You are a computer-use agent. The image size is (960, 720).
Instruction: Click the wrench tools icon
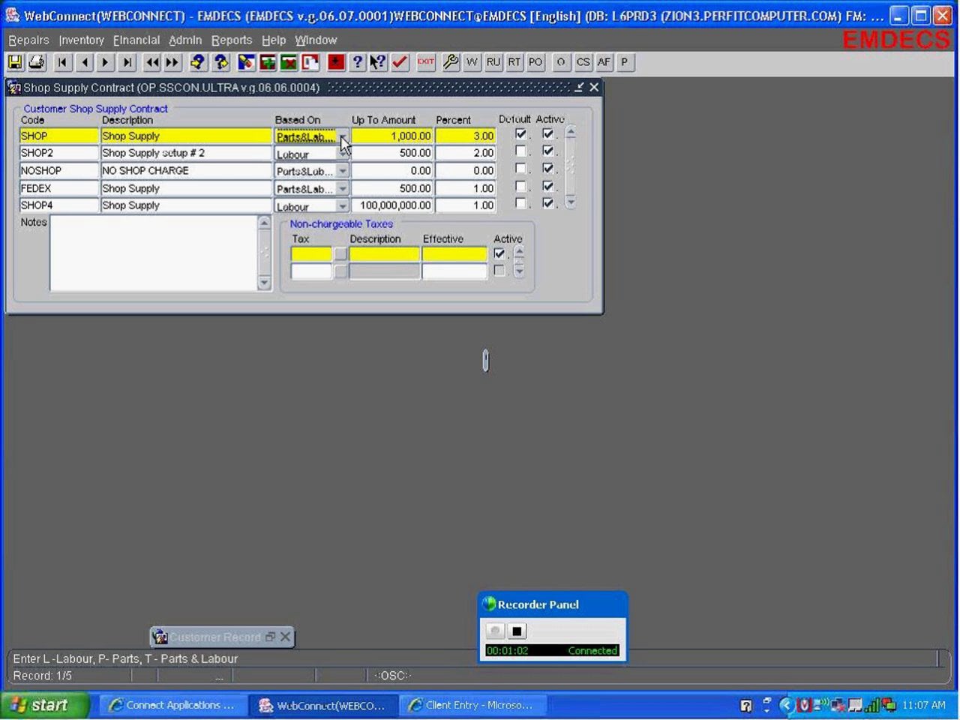click(451, 62)
